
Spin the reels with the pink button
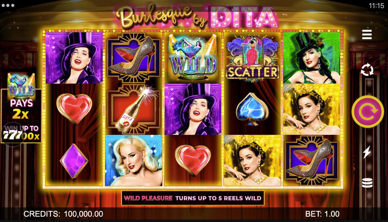(368, 112)
